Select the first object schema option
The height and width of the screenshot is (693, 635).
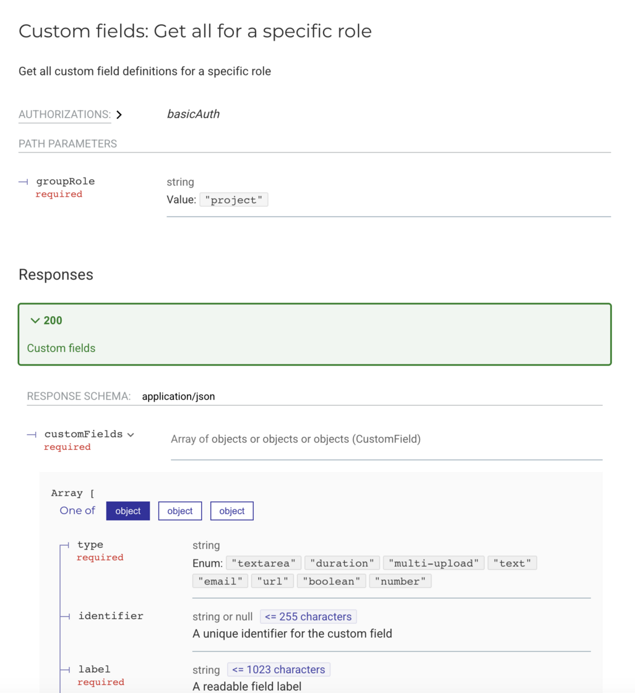tap(128, 511)
